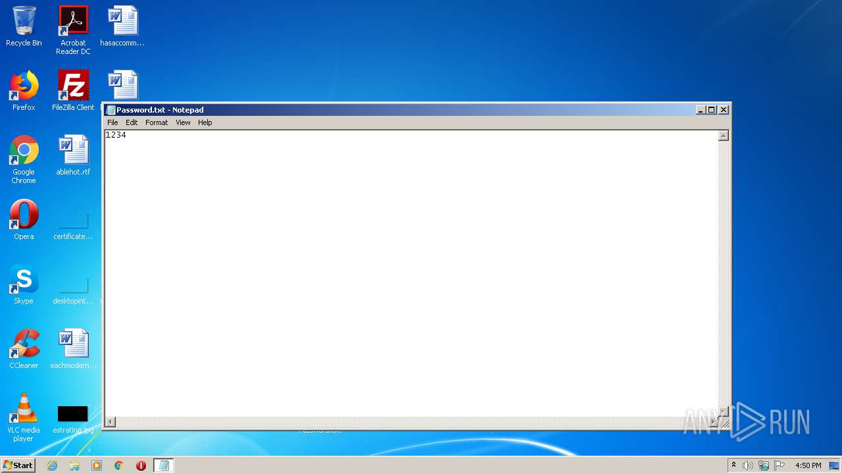Open the Edit menu in Notepad
This screenshot has height=474, width=842.
[x=132, y=122]
